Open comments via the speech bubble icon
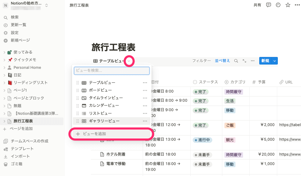The height and width of the screenshot is (176, 301). pyautogui.click(x=268, y=5)
